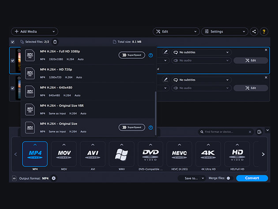This screenshot has height=209, width=278.
Task: Click the Selected files 2/2 label
Action: tap(35, 42)
